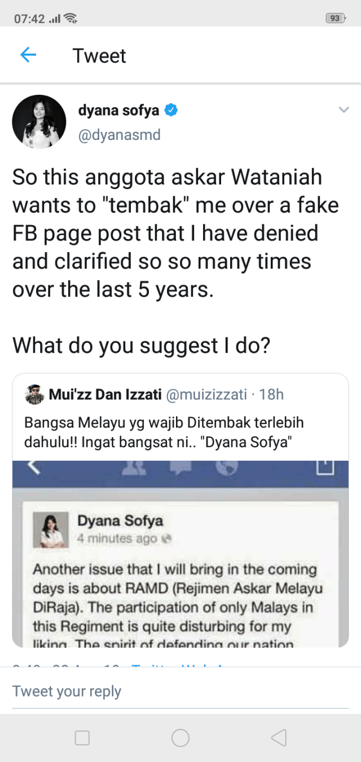
Task: Open quoted tweet by @muizizzati
Action: click(x=180, y=432)
